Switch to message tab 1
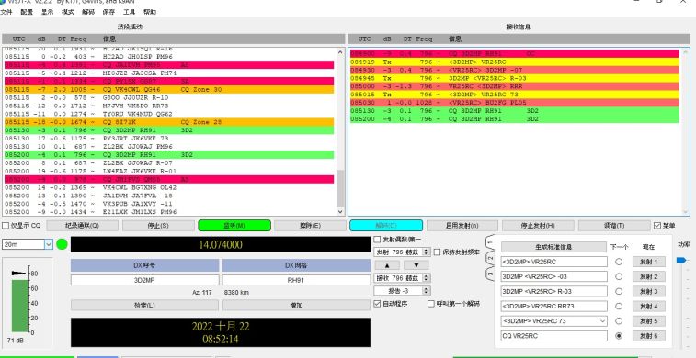Viewport: 696px width, 358px height. click(490, 242)
